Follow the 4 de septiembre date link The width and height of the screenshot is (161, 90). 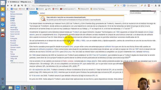pos(37,70)
